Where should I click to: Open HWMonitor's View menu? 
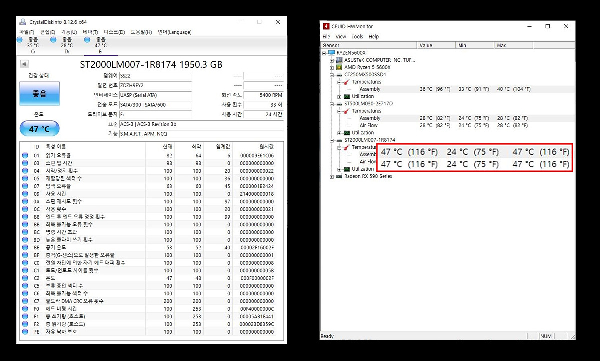[x=341, y=37]
